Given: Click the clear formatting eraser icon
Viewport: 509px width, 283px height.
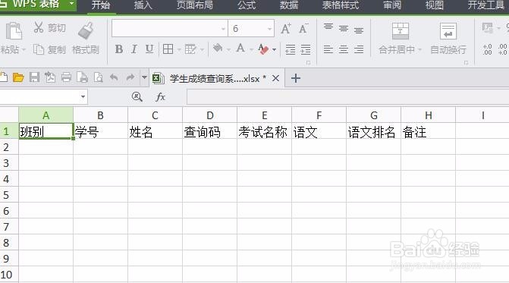Looking at the screenshot, I should click(263, 49).
